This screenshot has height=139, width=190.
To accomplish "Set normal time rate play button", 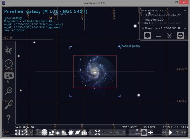I will [x=170, y=132].
